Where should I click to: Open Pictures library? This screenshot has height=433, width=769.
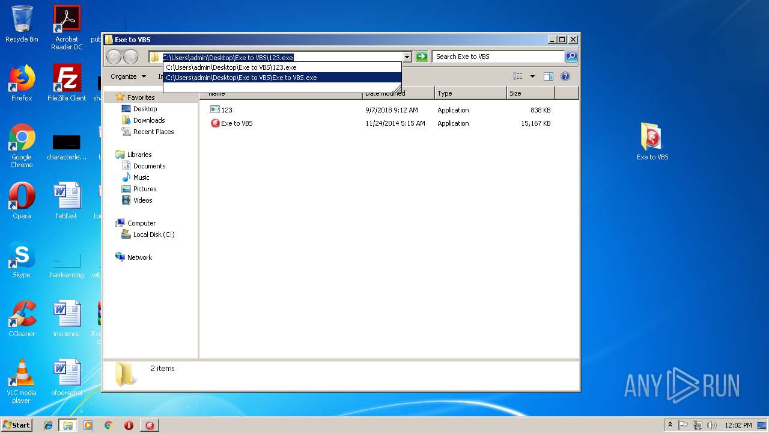click(x=145, y=189)
